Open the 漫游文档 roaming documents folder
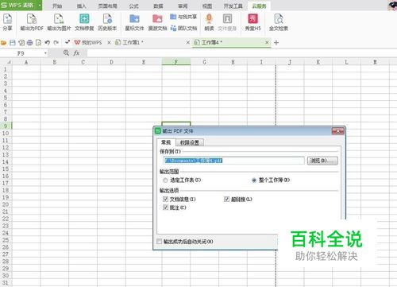Image resolution: width=397 pixels, height=287 pixels. (157, 22)
